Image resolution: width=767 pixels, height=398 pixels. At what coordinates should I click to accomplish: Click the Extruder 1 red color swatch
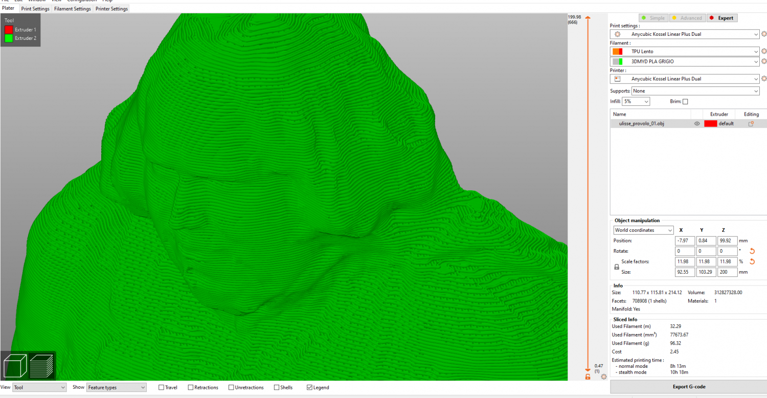point(9,30)
